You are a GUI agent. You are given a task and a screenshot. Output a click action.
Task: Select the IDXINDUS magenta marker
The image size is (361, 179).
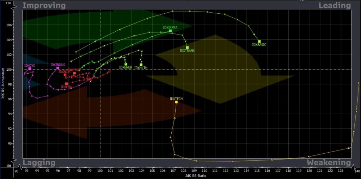(58, 68)
